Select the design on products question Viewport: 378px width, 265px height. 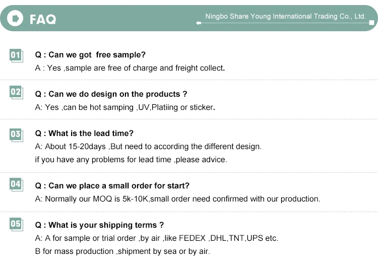[x=111, y=94]
